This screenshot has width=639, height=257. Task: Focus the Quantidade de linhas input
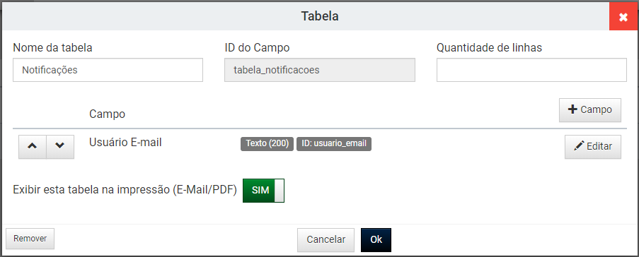pyautogui.click(x=532, y=70)
